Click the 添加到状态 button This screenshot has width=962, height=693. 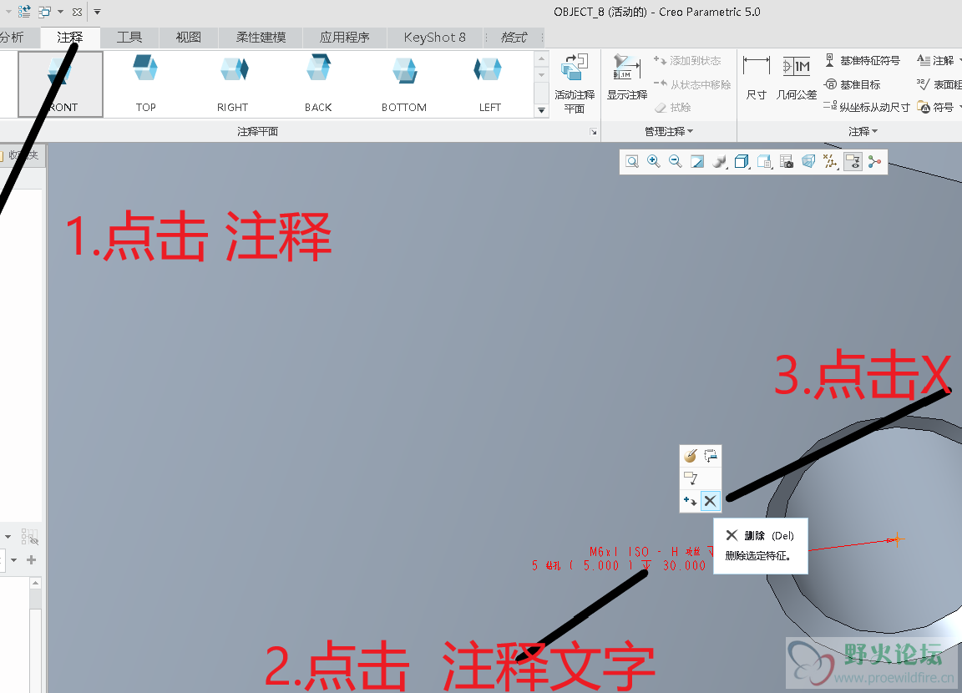click(x=687, y=61)
